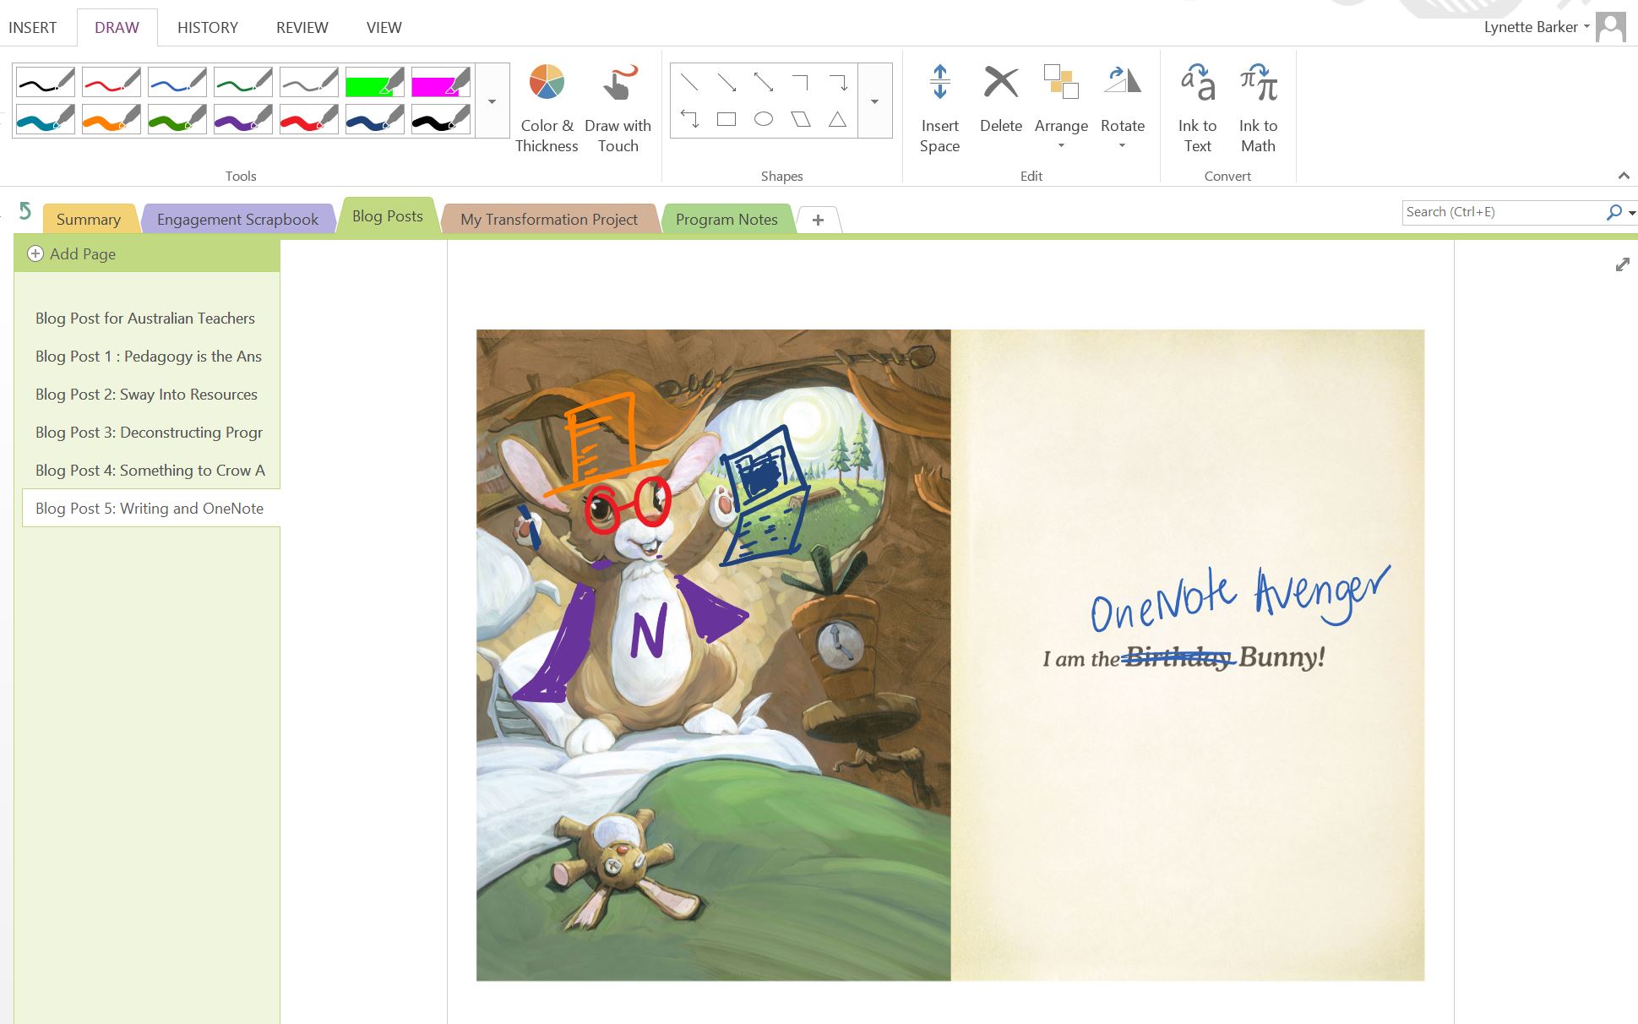Select the thin gray pen
This screenshot has height=1024, width=1638.
[x=309, y=83]
